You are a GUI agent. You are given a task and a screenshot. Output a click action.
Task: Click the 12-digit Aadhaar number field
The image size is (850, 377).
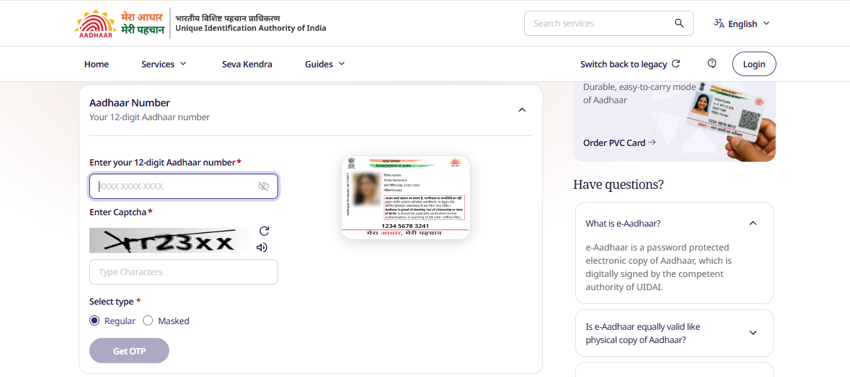click(x=184, y=186)
